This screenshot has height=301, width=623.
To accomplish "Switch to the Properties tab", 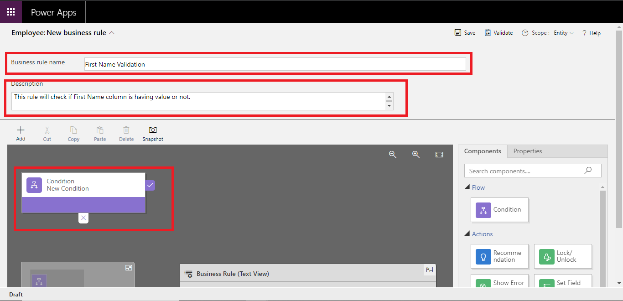I will 527,151.
